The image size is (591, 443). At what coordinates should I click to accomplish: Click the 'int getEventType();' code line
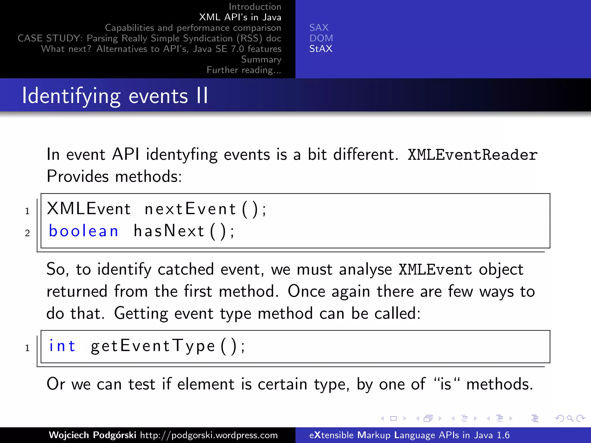(147, 346)
